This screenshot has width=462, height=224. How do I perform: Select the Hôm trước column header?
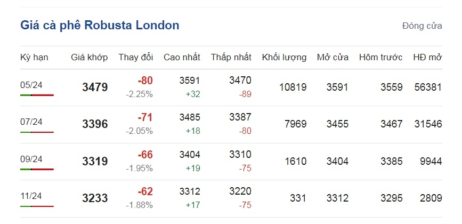[x=380, y=58]
